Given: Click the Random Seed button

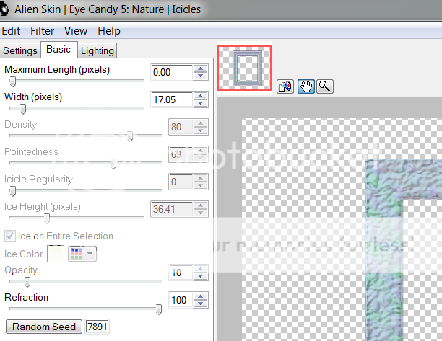Looking at the screenshot, I should coord(44,327).
